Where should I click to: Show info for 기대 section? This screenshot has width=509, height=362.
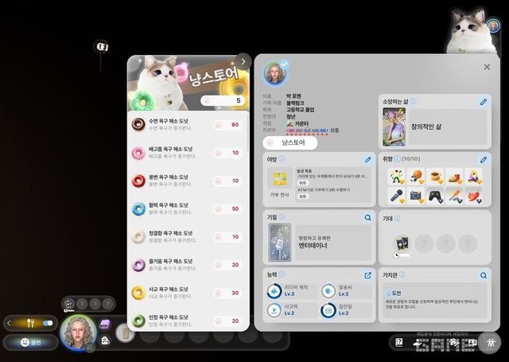404,216
